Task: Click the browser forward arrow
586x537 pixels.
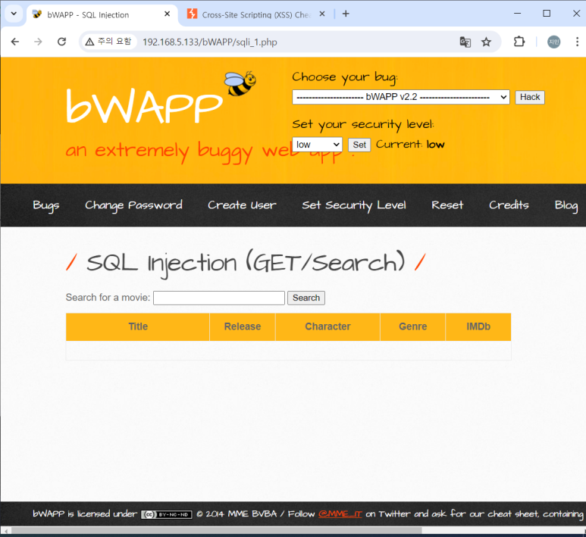Action: 38,42
